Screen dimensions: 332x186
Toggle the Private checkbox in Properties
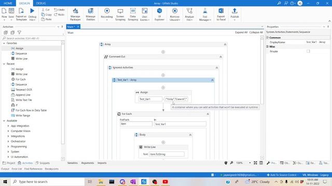(x=308, y=51)
